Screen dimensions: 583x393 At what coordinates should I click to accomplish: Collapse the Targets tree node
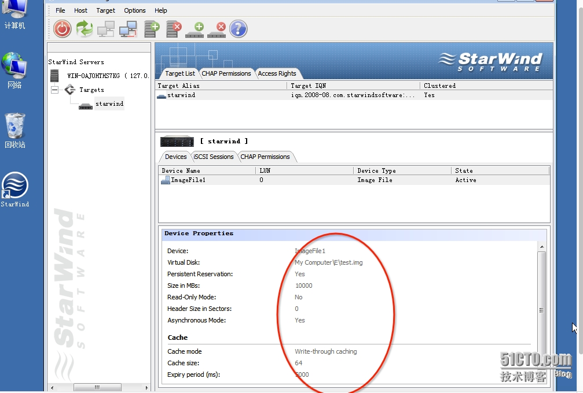click(x=54, y=90)
